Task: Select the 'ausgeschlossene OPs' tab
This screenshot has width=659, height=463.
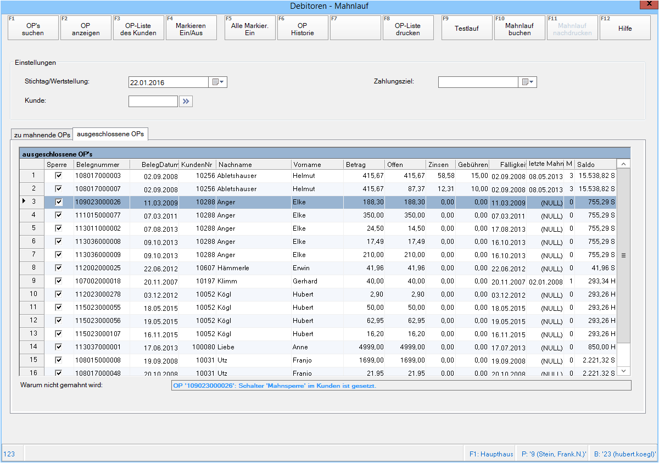Action: coord(110,134)
